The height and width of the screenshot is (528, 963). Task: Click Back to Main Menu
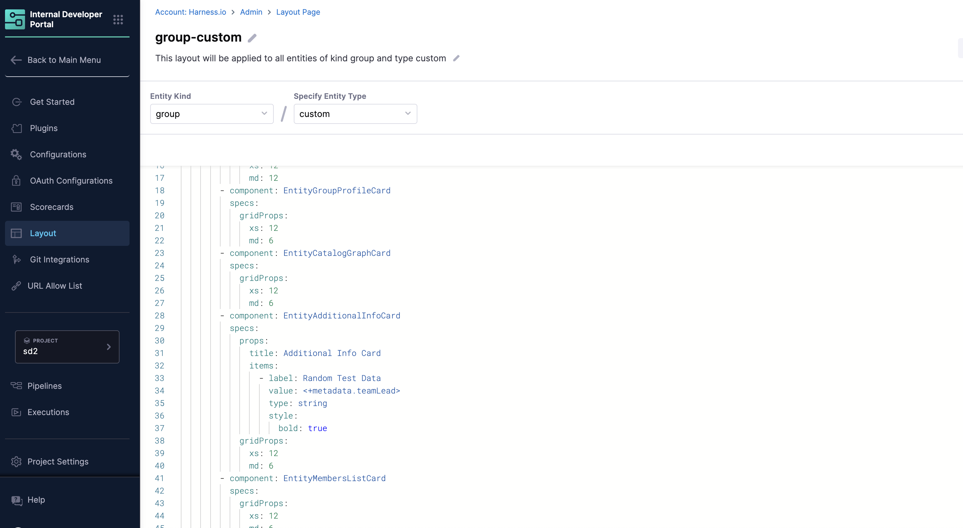coord(64,60)
